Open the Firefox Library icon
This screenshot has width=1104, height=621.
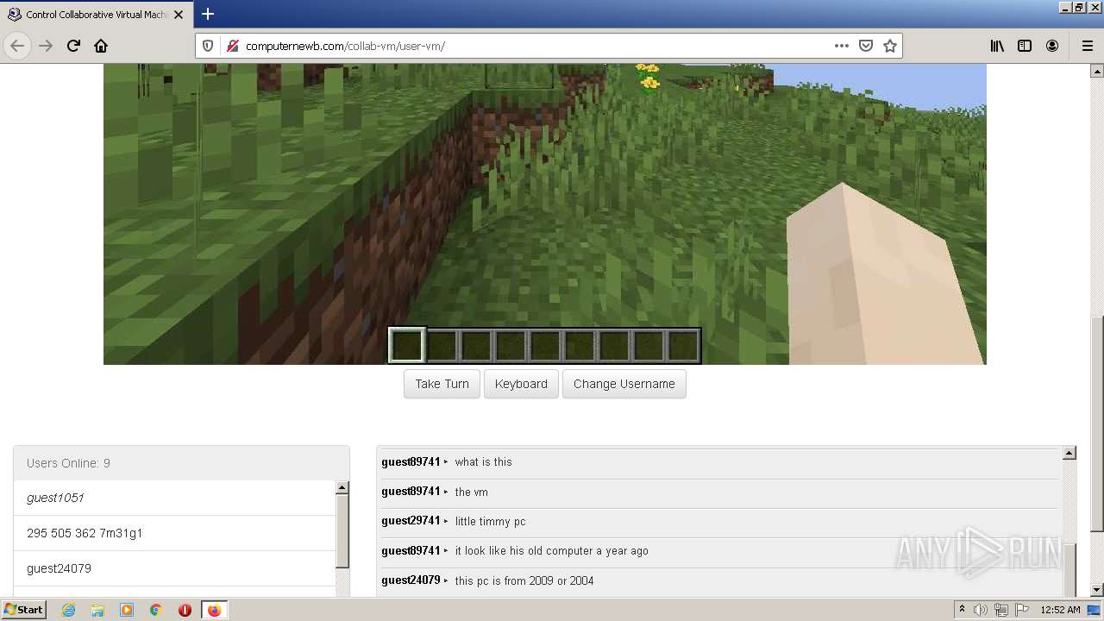pos(997,46)
